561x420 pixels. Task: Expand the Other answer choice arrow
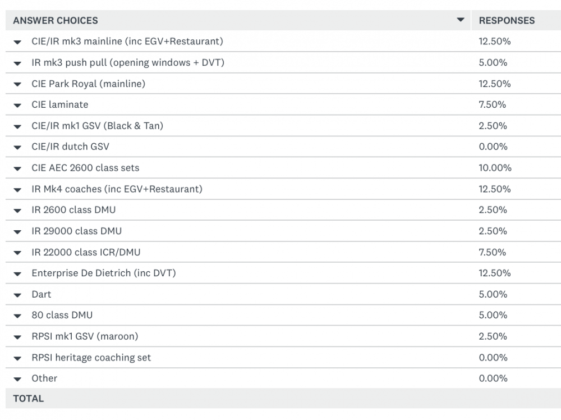[18, 379]
